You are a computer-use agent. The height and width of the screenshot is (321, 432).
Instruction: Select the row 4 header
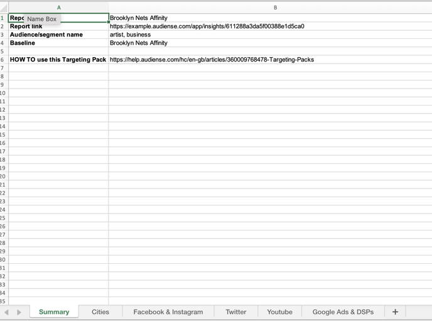click(x=4, y=43)
